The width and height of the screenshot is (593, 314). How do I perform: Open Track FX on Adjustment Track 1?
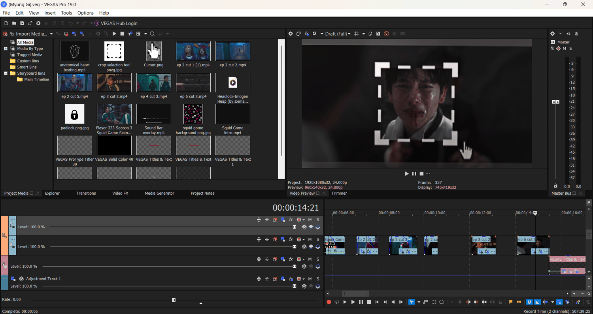click(x=291, y=279)
